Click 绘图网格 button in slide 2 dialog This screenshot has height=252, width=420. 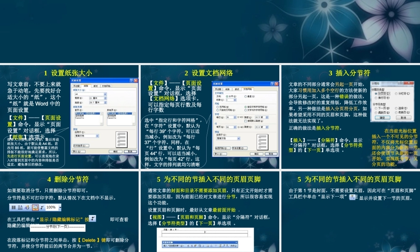point(223,148)
